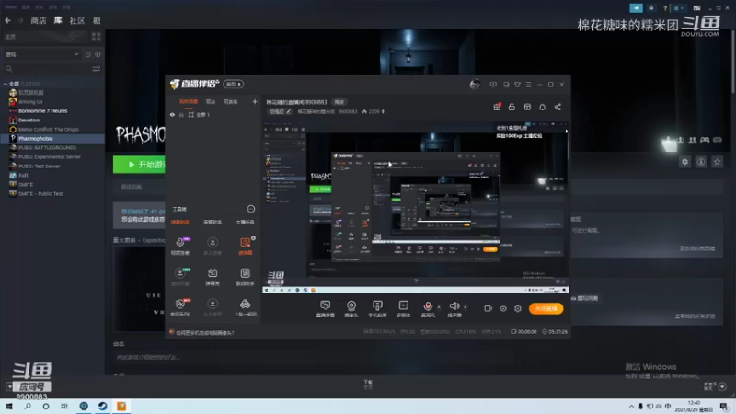This screenshot has width=736, height=414.
Task: Click the edit button beside the room title
Action: [339, 102]
